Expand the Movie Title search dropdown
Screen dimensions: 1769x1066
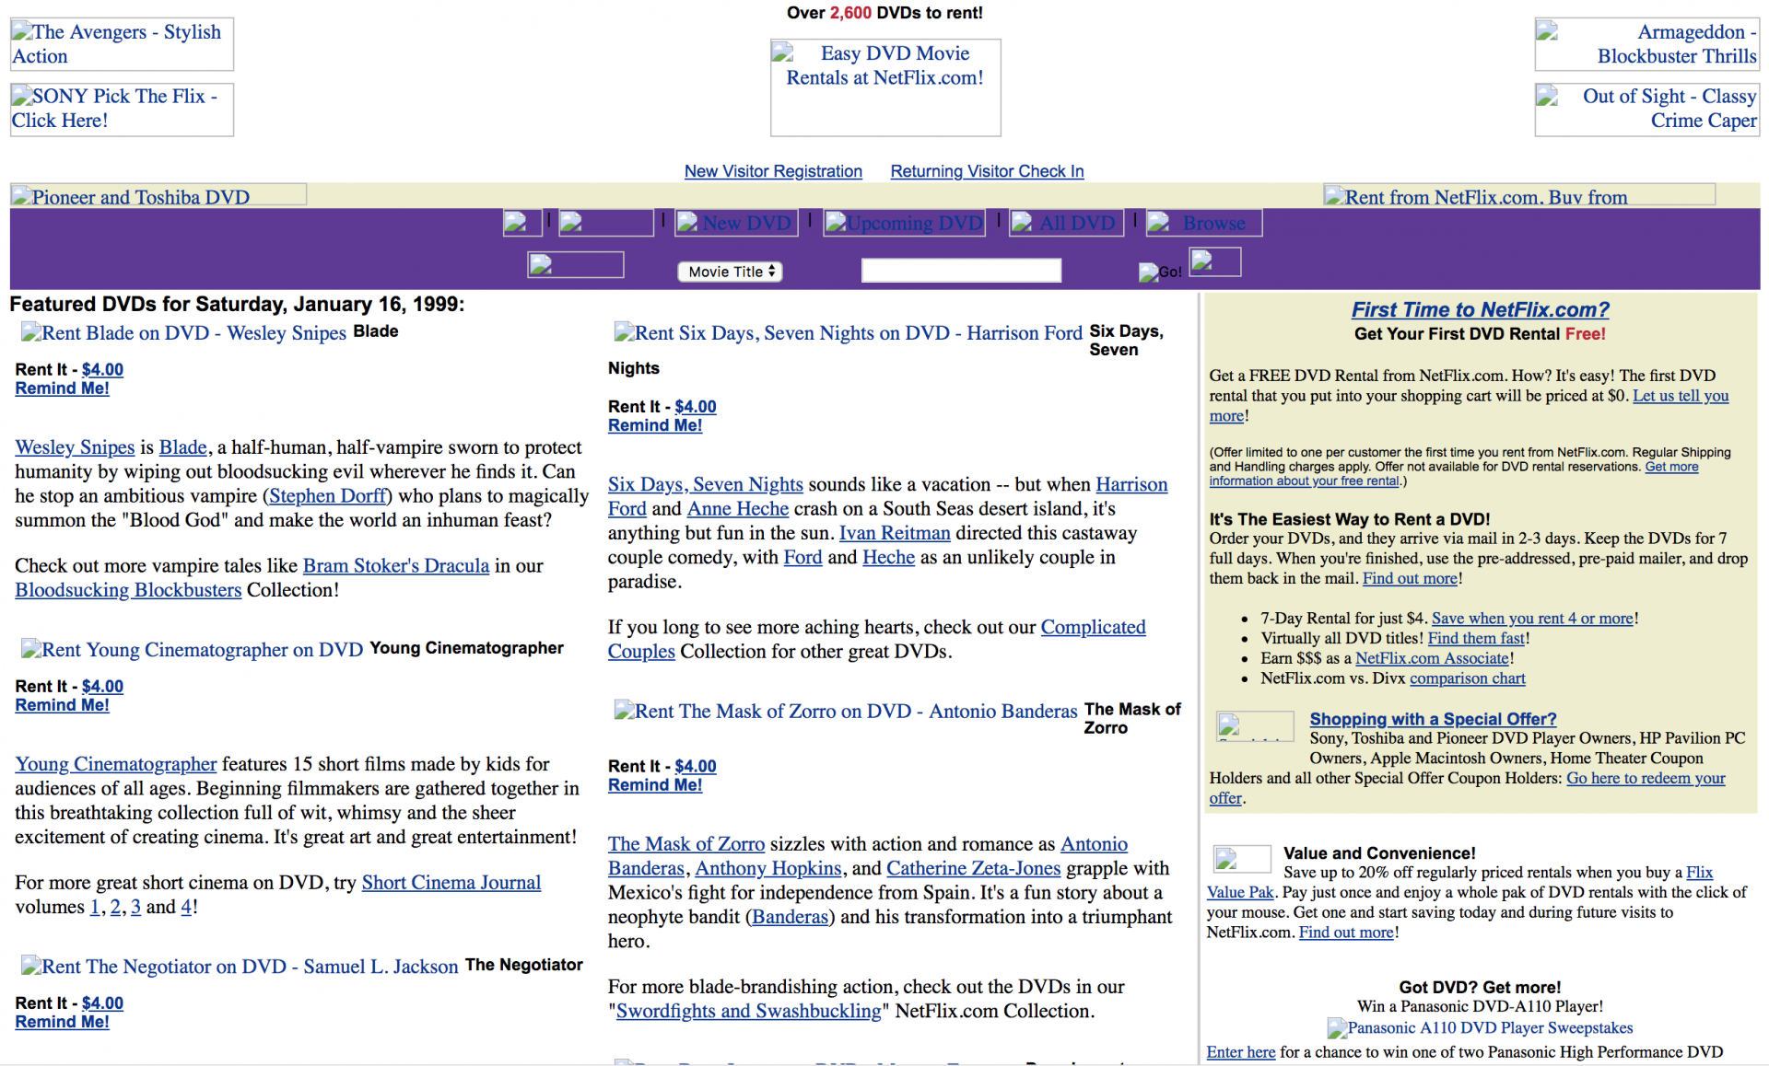(730, 272)
